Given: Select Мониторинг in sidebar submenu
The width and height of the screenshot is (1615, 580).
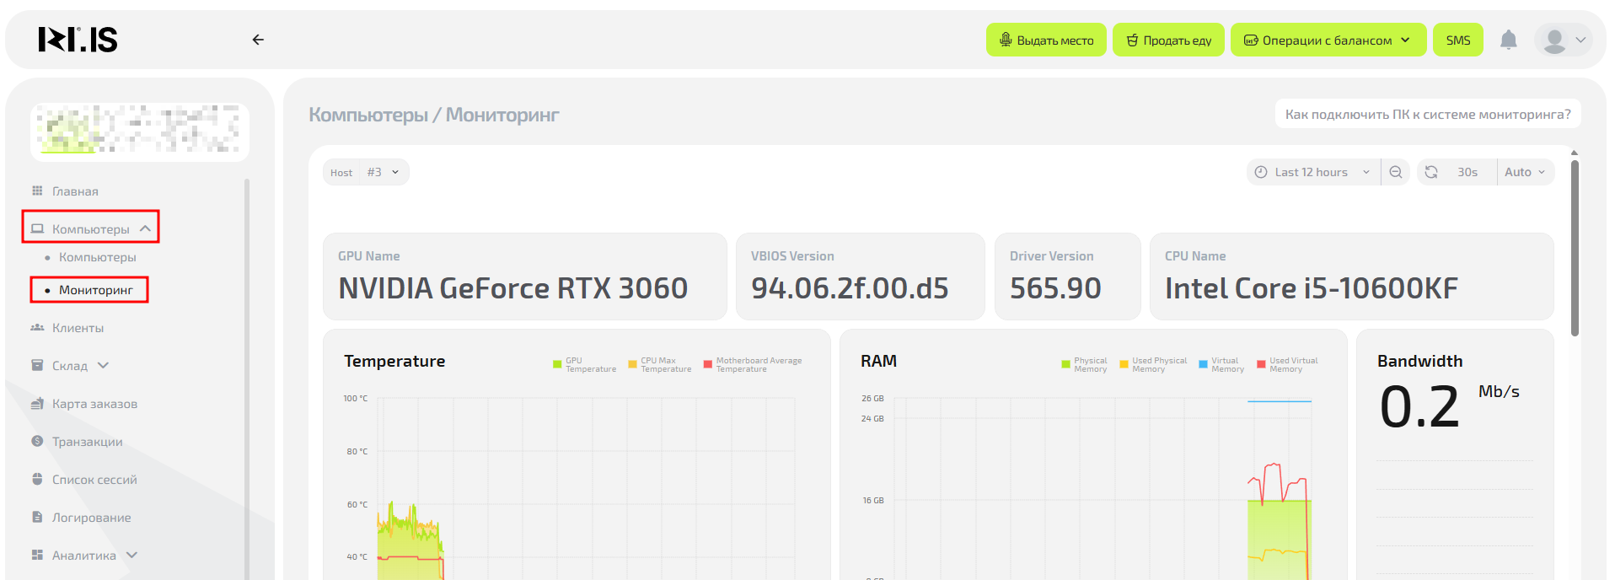Looking at the screenshot, I should click(x=95, y=290).
